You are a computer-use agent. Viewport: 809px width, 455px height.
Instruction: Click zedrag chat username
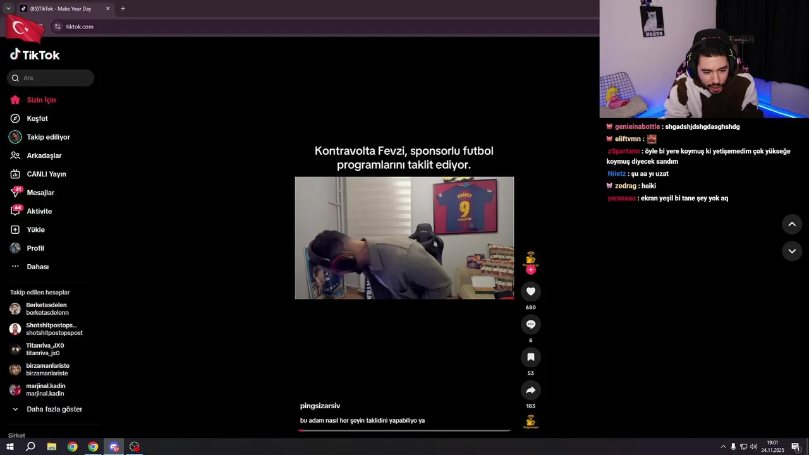tap(626, 186)
